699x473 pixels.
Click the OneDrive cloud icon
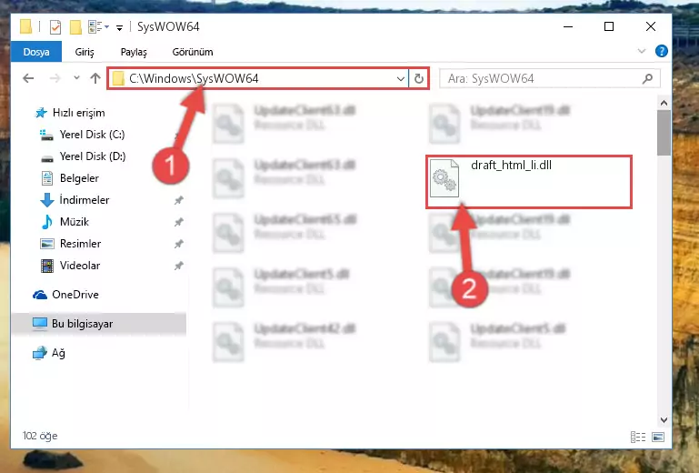(x=40, y=295)
